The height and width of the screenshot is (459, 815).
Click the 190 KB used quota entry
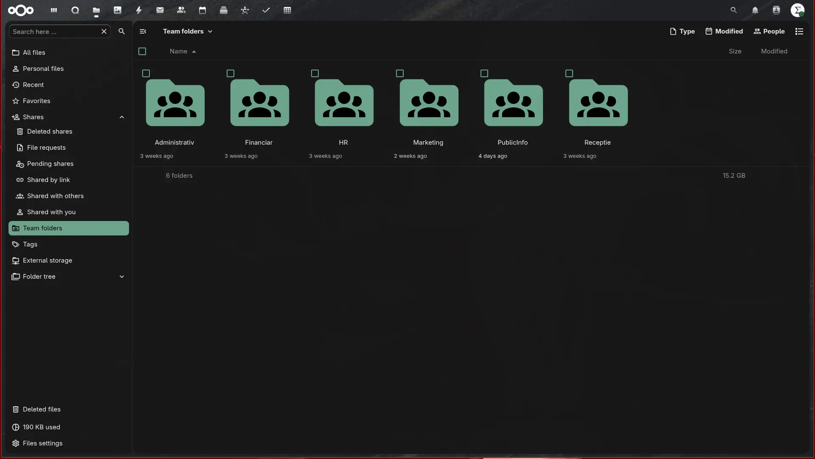(x=69, y=427)
